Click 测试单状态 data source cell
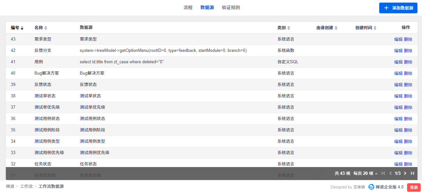Screen dimensions: 422x193 coord(90,96)
